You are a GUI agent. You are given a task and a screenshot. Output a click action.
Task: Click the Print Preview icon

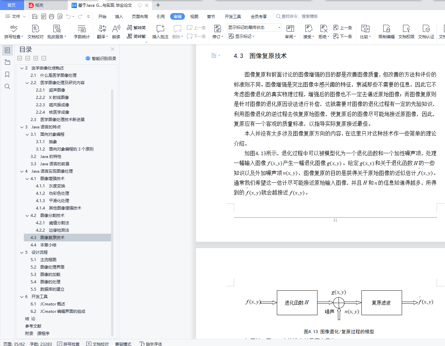click(60, 16)
